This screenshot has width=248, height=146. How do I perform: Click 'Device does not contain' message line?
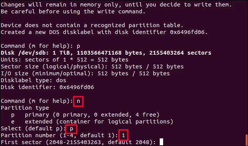click(x=92, y=25)
